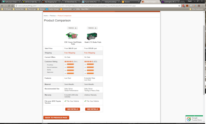Go to Previous breadcrumb link
Screen dimensions: 206x124
tap(53, 16)
